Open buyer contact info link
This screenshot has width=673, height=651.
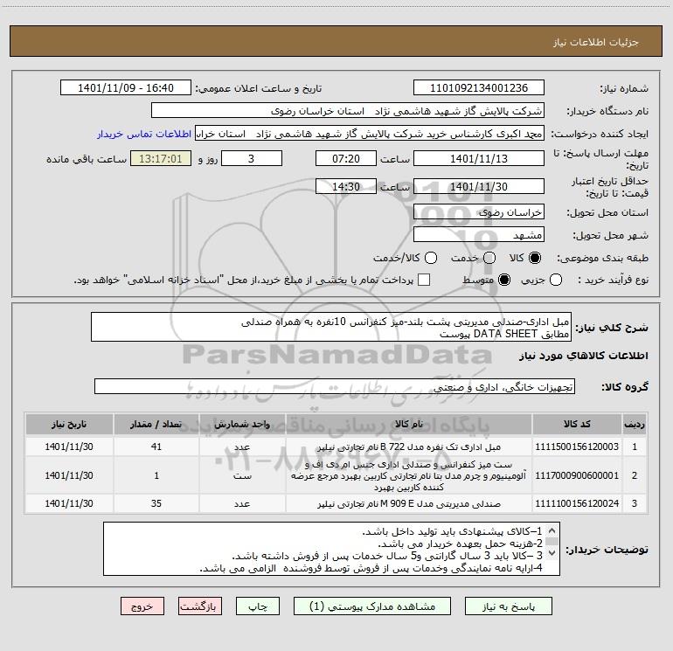point(144,134)
